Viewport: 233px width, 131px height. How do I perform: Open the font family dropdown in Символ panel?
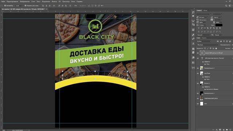204,14
